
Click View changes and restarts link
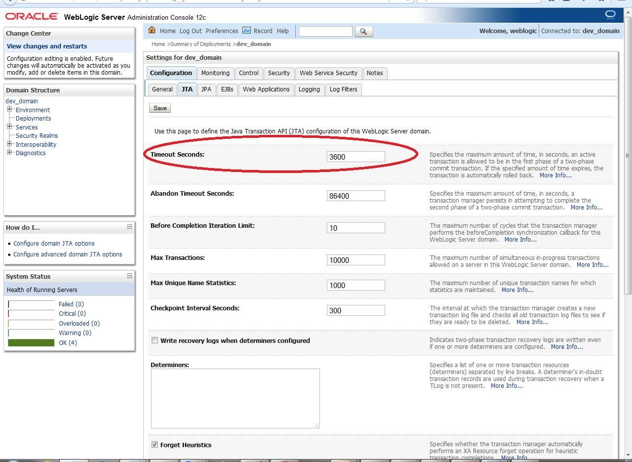coord(47,46)
